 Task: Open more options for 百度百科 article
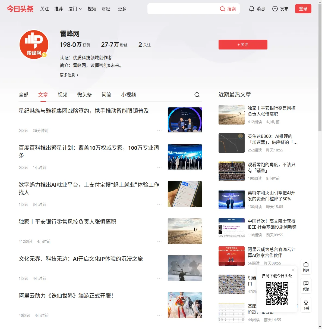click(159, 167)
